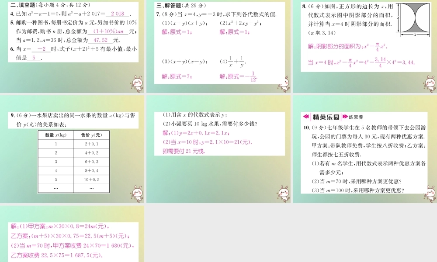Open the slide headed 三、解答题(共29分)
Screen dimensions: 437x262
coord(218,46)
